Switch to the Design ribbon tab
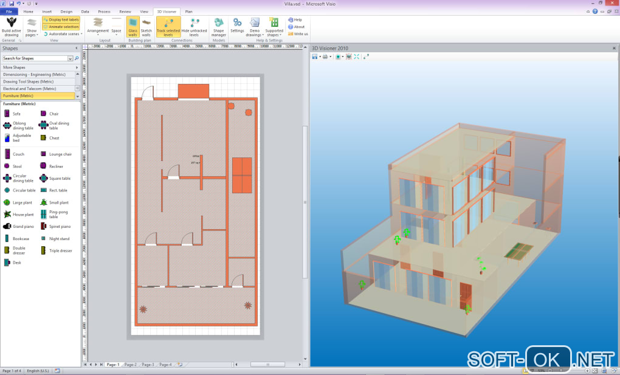Screen dimensions: 620x375 [66, 12]
